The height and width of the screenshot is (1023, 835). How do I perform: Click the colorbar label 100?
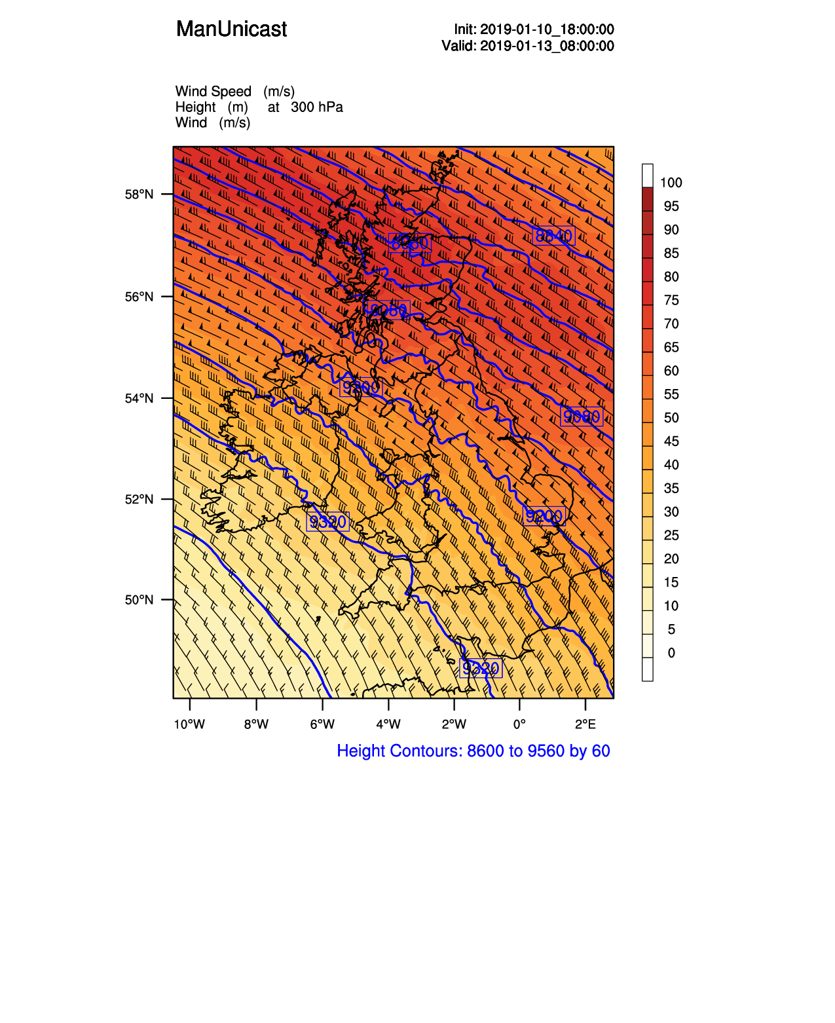[x=671, y=183]
